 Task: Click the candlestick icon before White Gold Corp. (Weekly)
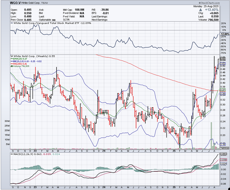(11, 56)
